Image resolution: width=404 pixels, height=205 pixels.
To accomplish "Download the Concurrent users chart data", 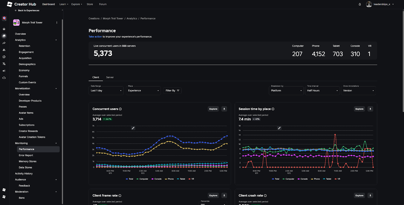I will coord(224,109).
